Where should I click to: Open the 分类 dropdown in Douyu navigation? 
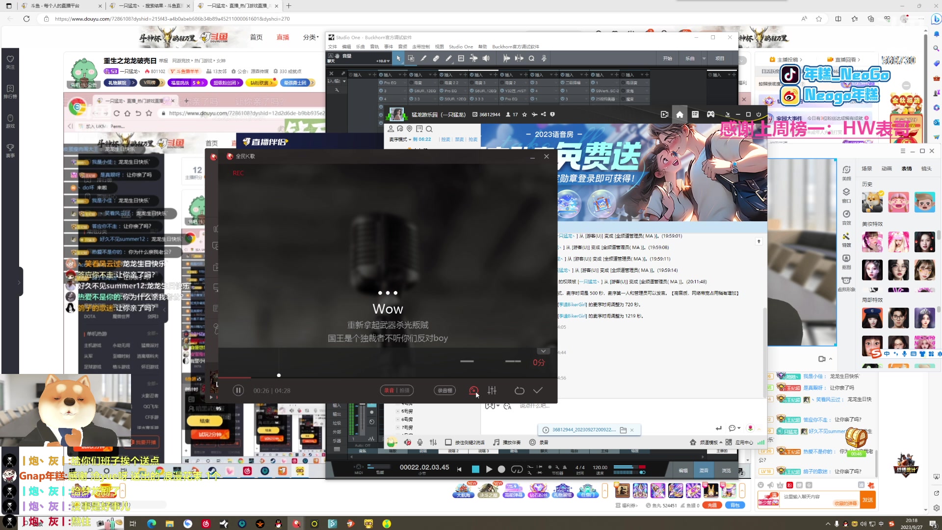point(311,37)
